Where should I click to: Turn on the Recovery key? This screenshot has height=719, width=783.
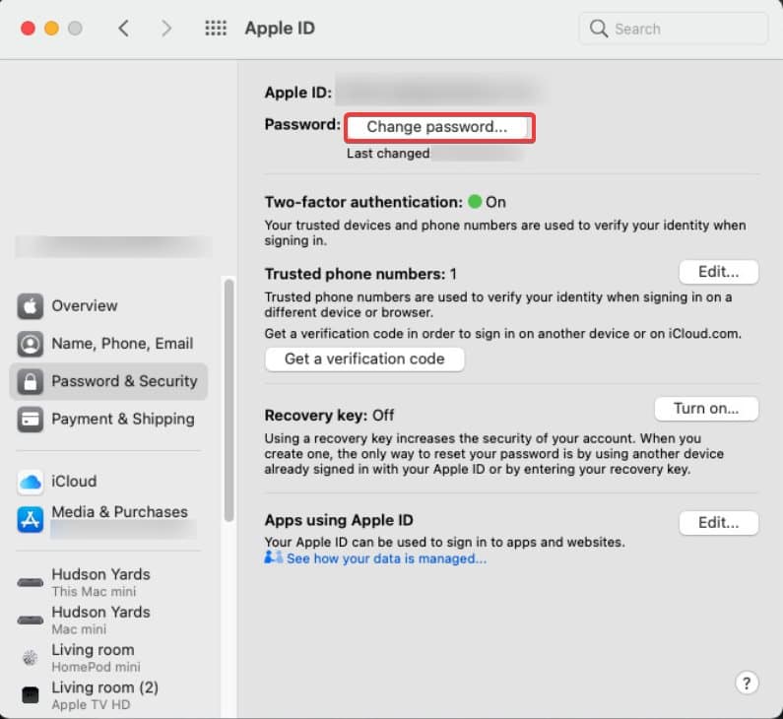click(x=706, y=409)
